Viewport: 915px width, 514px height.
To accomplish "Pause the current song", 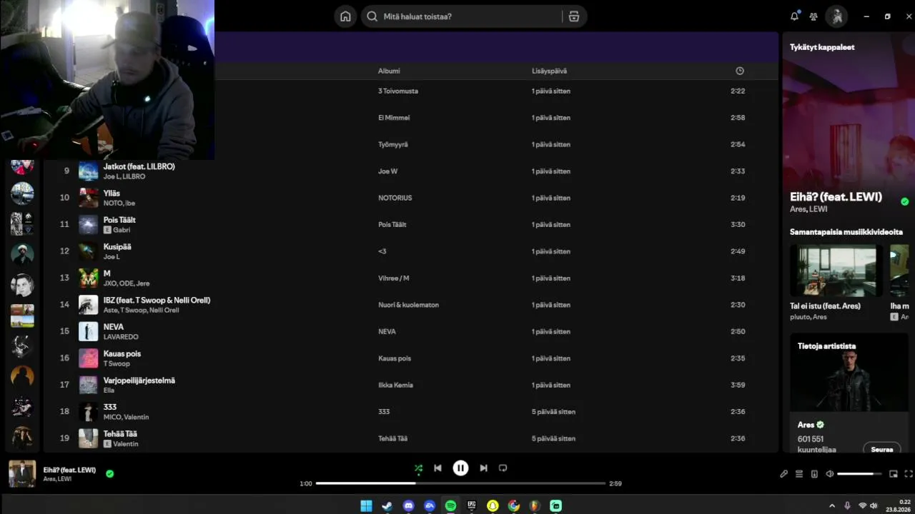I will [460, 468].
